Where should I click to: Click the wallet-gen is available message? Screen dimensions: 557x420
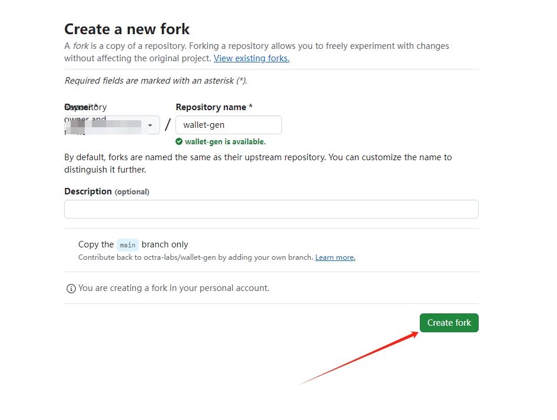(x=226, y=142)
